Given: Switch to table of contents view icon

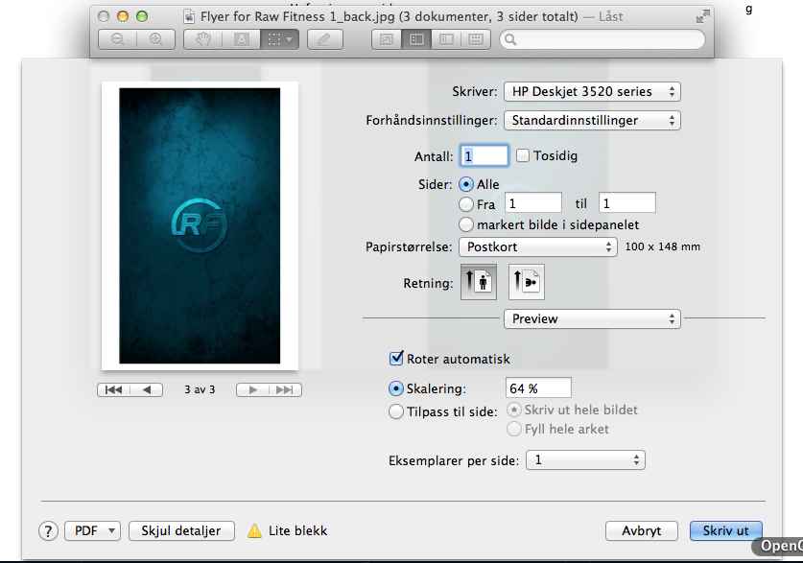Looking at the screenshot, I should click(446, 39).
